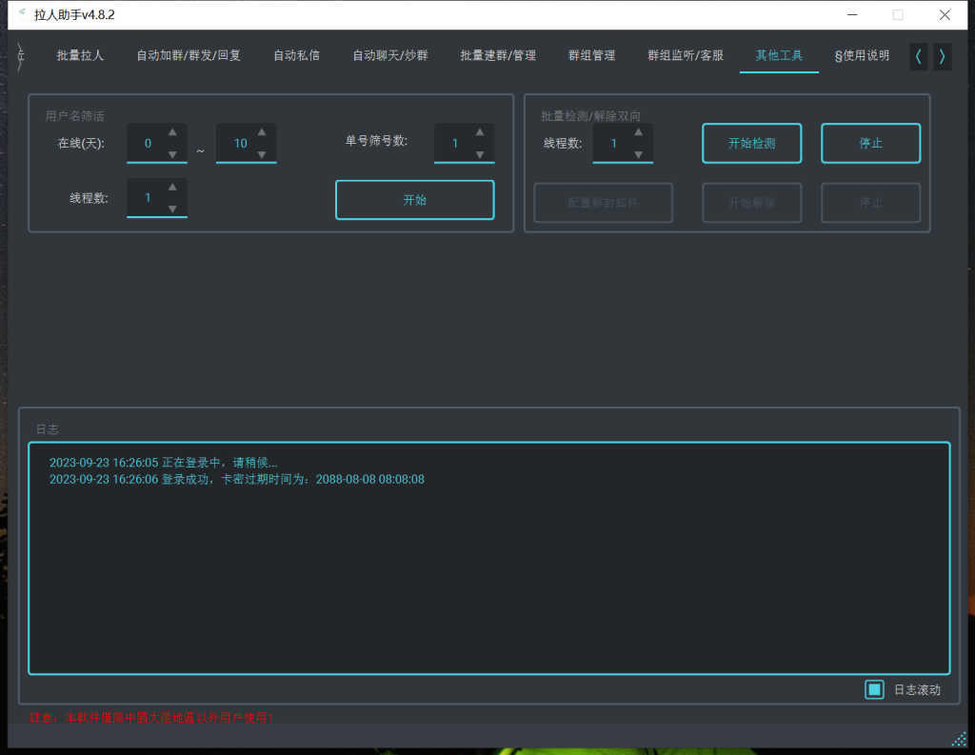This screenshot has height=755, width=975.
Task: Increase 单号筛号数 with up arrow
Action: pyautogui.click(x=480, y=132)
